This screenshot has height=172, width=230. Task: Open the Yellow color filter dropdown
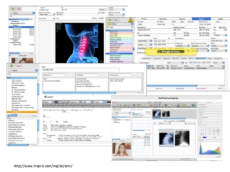(x=120, y=24)
